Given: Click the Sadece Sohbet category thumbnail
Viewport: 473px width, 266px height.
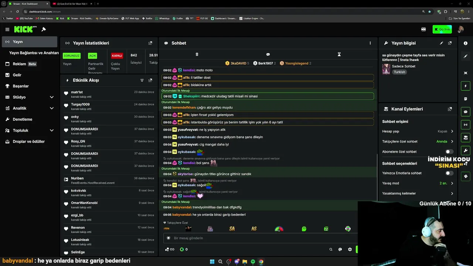Looking at the screenshot, I should [x=386, y=69].
